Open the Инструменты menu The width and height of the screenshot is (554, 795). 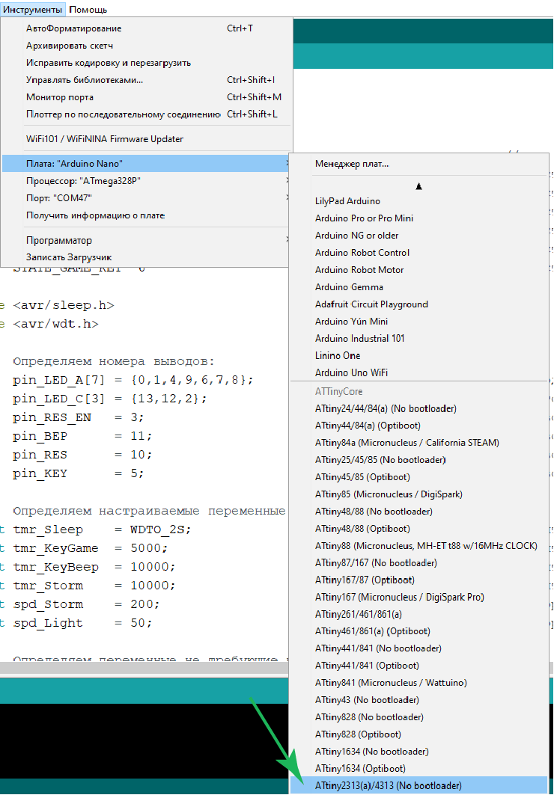pyautogui.click(x=33, y=9)
